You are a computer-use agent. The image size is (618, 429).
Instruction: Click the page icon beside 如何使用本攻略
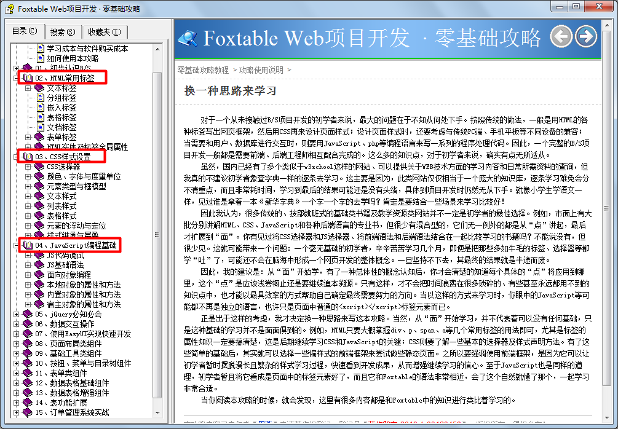pos(40,58)
